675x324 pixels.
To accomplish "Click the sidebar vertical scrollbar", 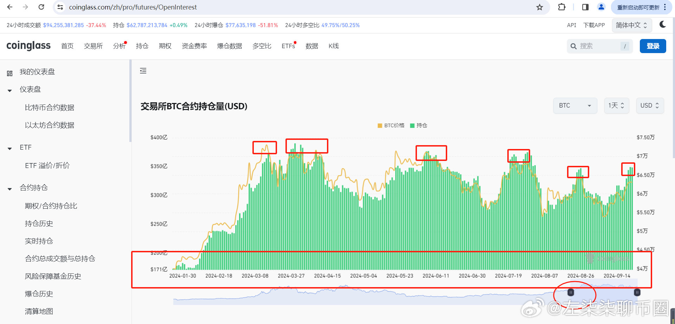I will click(130, 101).
